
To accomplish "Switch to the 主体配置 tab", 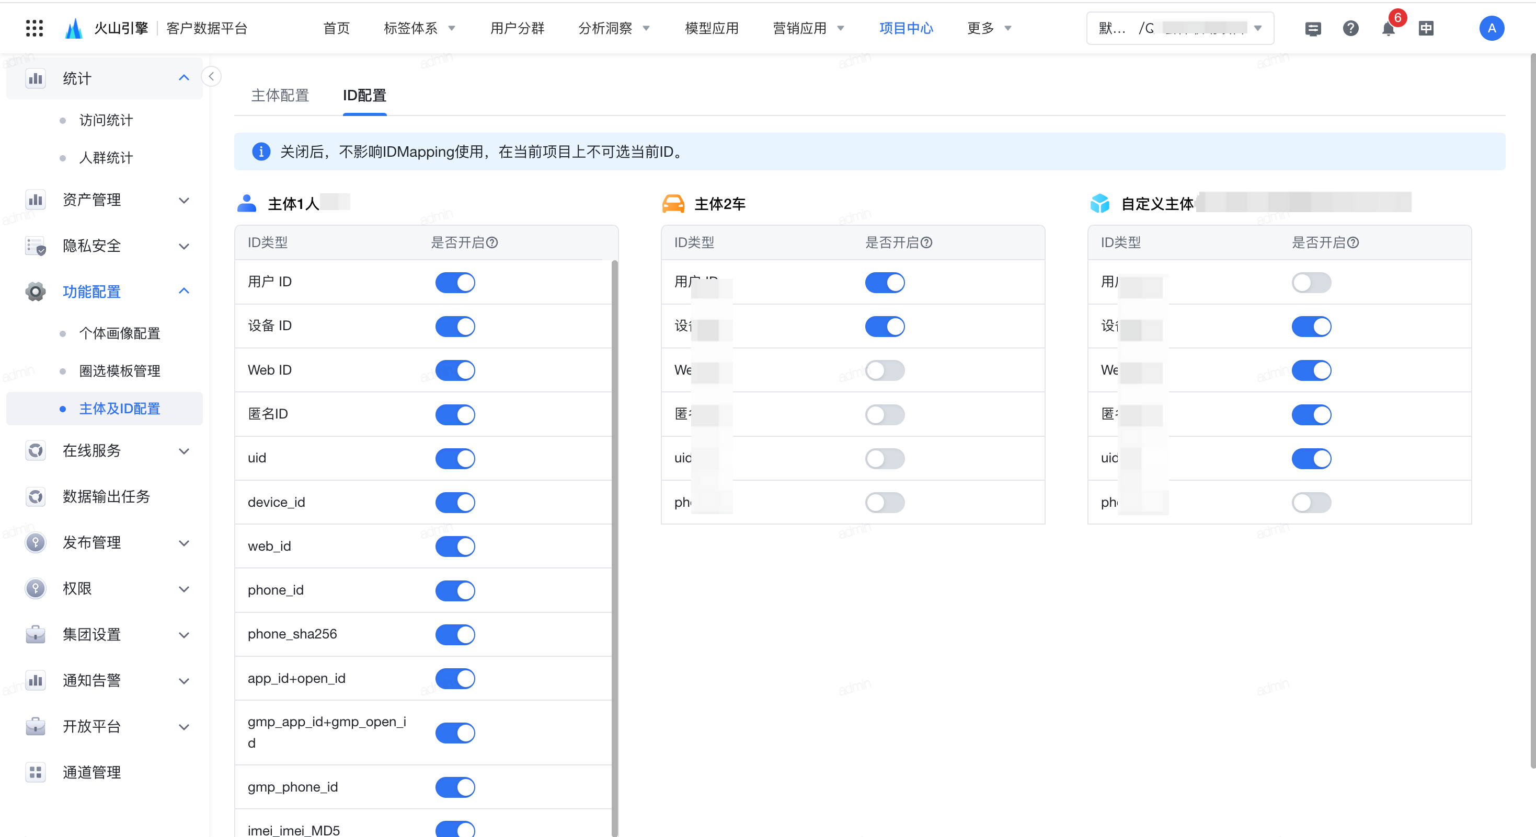I will pyautogui.click(x=280, y=95).
